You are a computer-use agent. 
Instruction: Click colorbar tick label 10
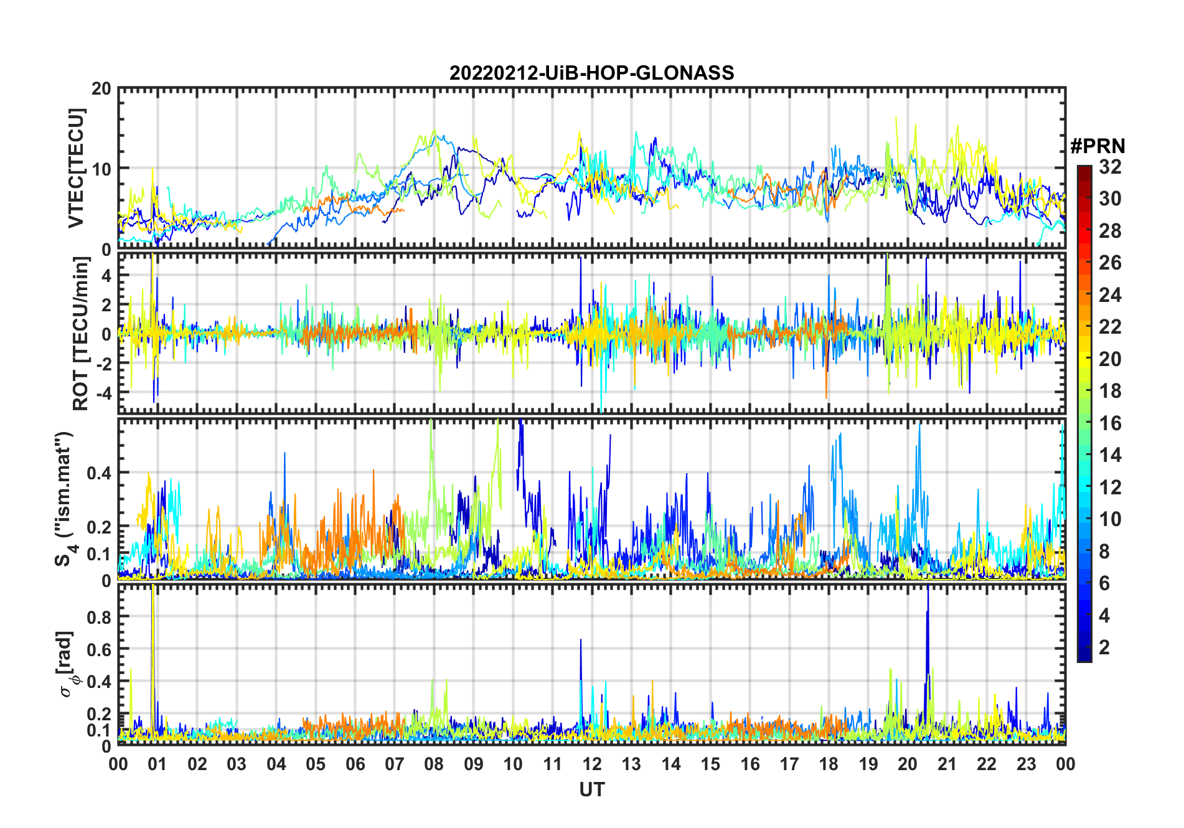pos(1110,519)
